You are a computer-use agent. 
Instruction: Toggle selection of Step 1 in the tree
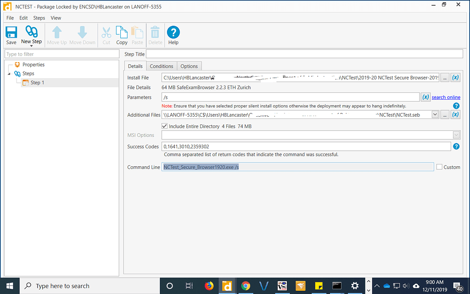point(37,83)
